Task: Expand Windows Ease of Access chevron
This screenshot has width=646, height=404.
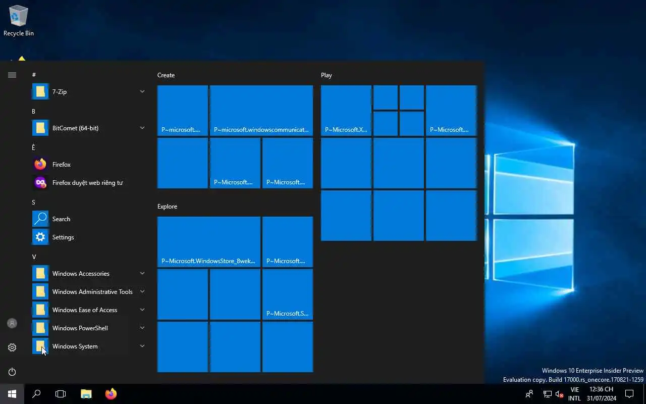Action: 142,310
